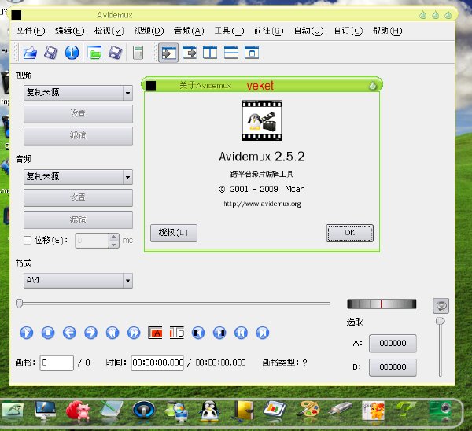
Task: Click Load project folder-window toolbar icon
Action: pos(94,53)
